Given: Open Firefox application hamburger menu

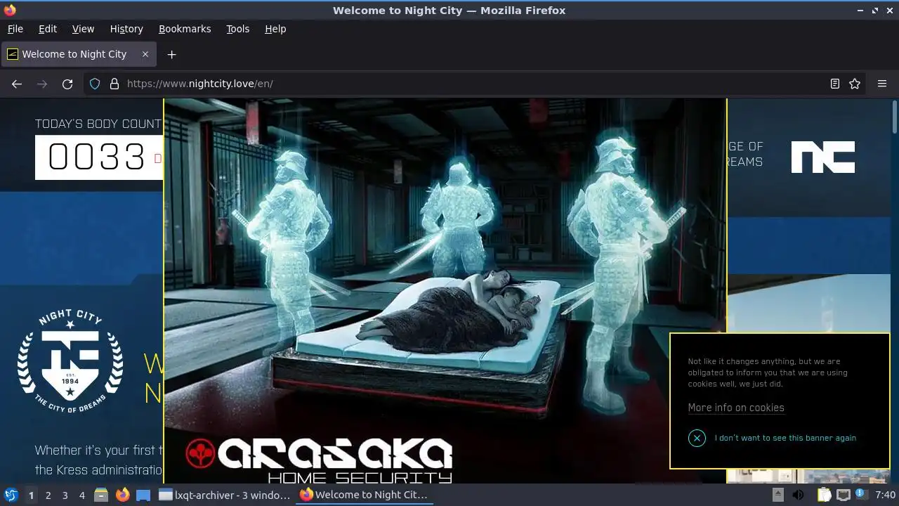Looking at the screenshot, I should tap(882, 84).
